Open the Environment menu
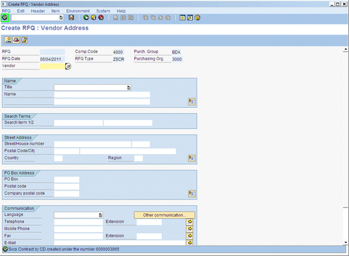Viewport: 349px width, 256px height. (78, 11)
